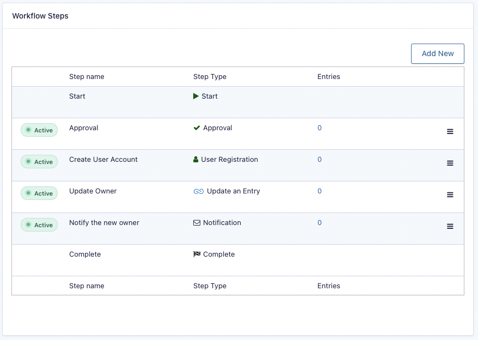Deactivate the Update Owner step

click(39, 193)
